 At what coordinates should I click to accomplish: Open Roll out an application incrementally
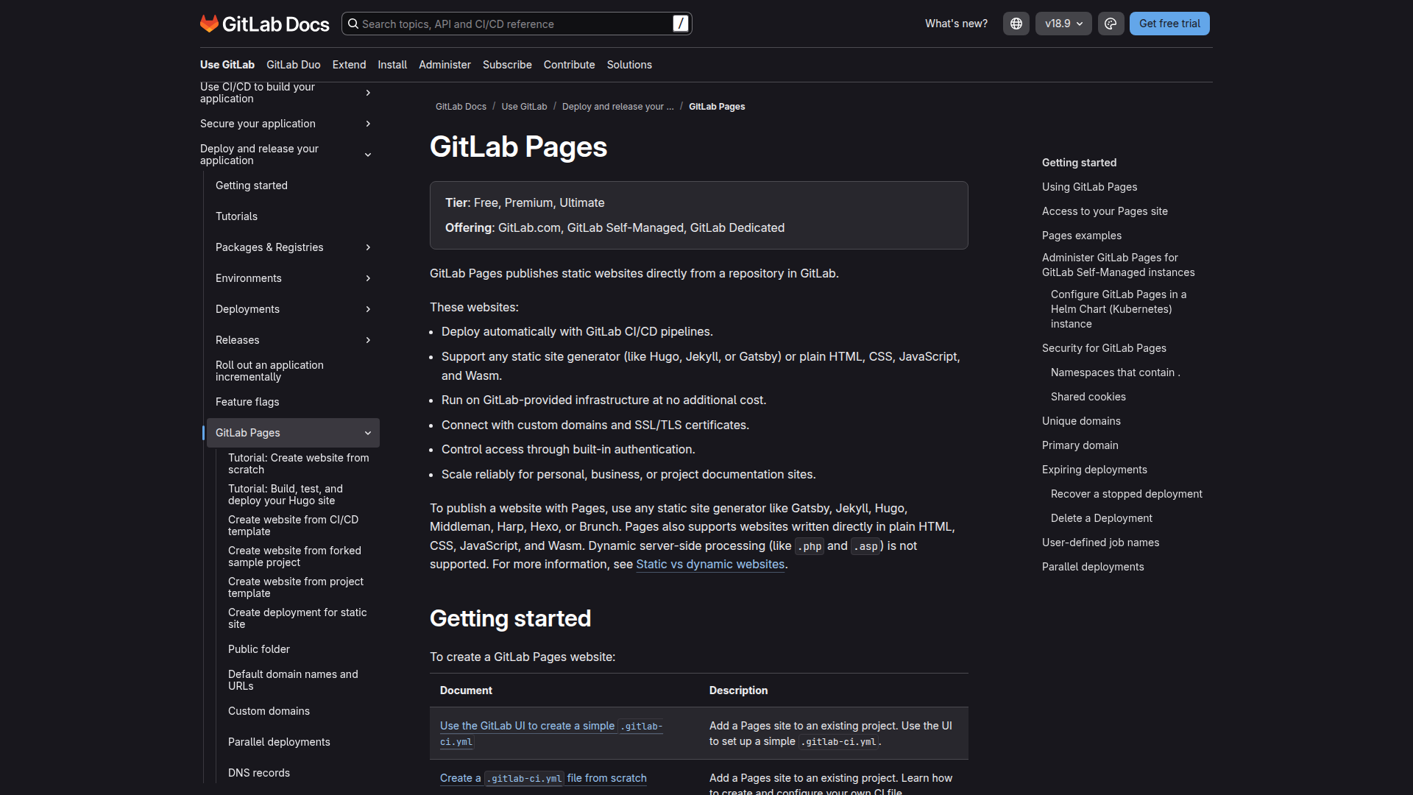(x=269, y=371)
